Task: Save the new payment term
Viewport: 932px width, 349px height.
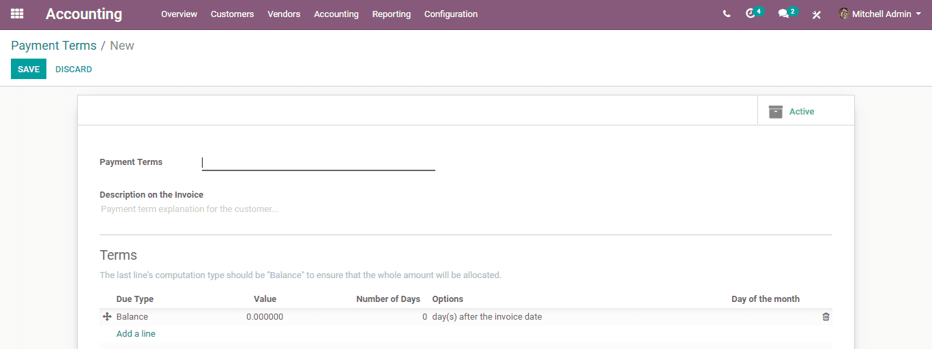Action: pyautogui.click(x=29, y=69)
